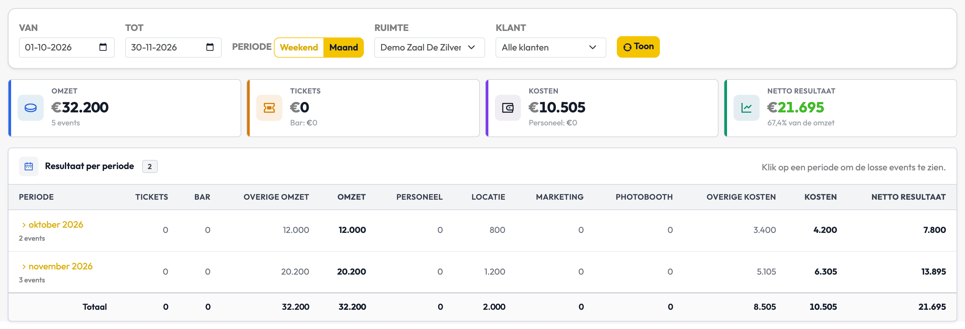This screenshot has height=329, width=965.
Task: Click the period count badge 2
Action: tap(150, 166)
